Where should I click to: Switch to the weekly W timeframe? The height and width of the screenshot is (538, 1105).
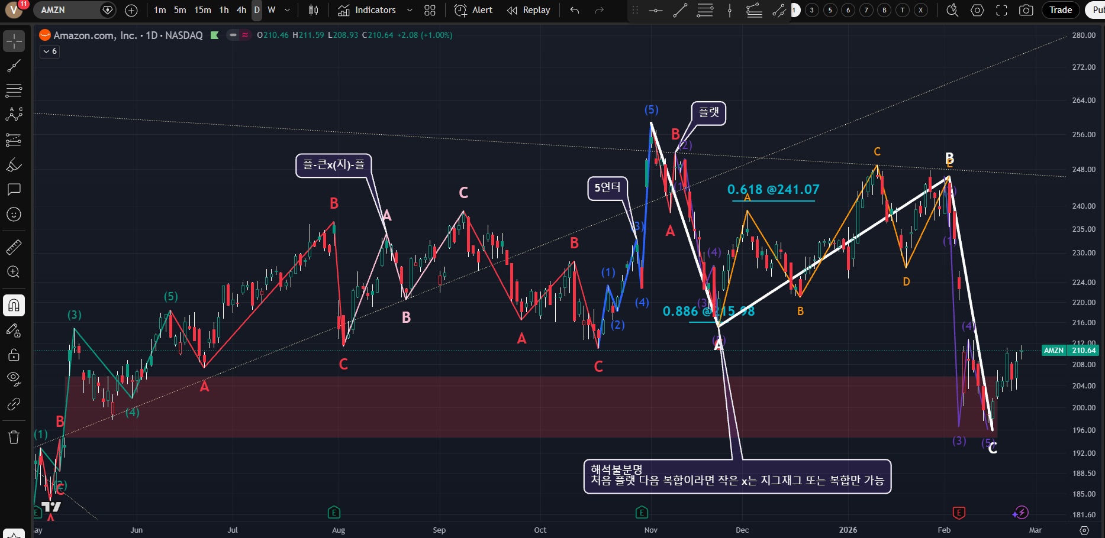tap(272, 10)
